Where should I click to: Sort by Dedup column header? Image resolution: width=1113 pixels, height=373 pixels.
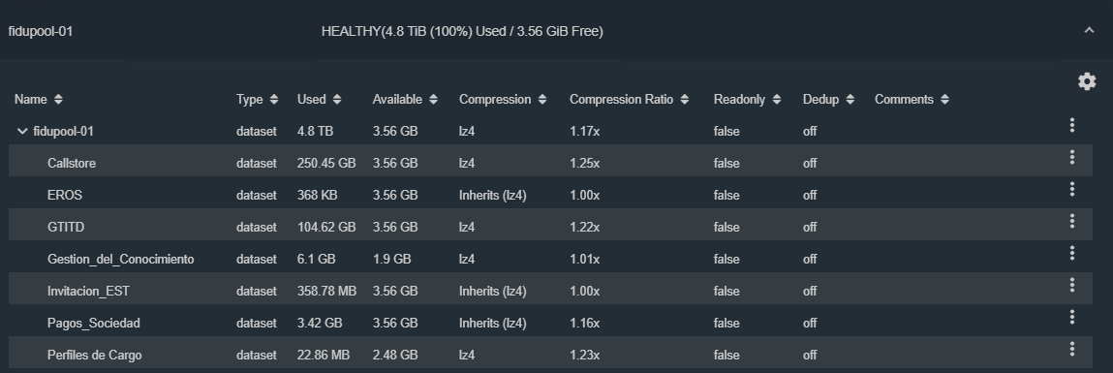click(x=828, y=100)
